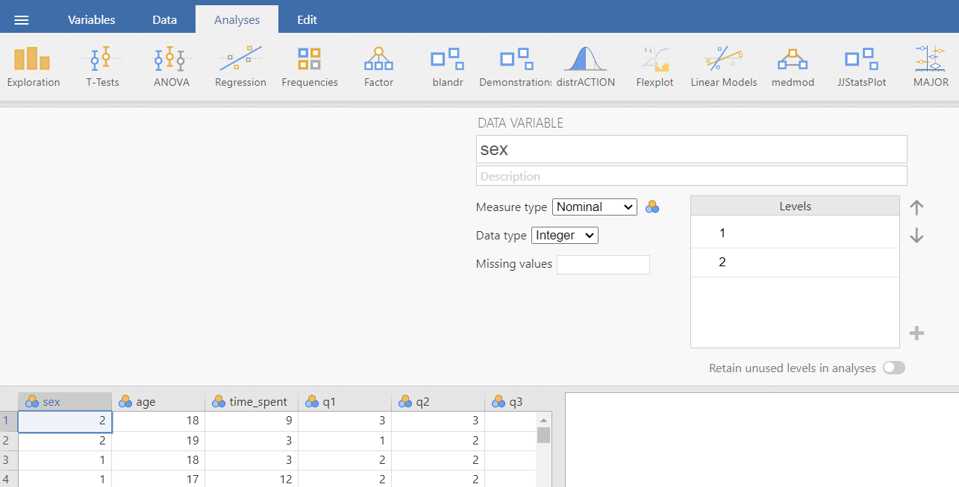The width and height of the screenshot is (959, 487).
Task: Open the T-Tests analysis menu
Action: click(102, 66)
